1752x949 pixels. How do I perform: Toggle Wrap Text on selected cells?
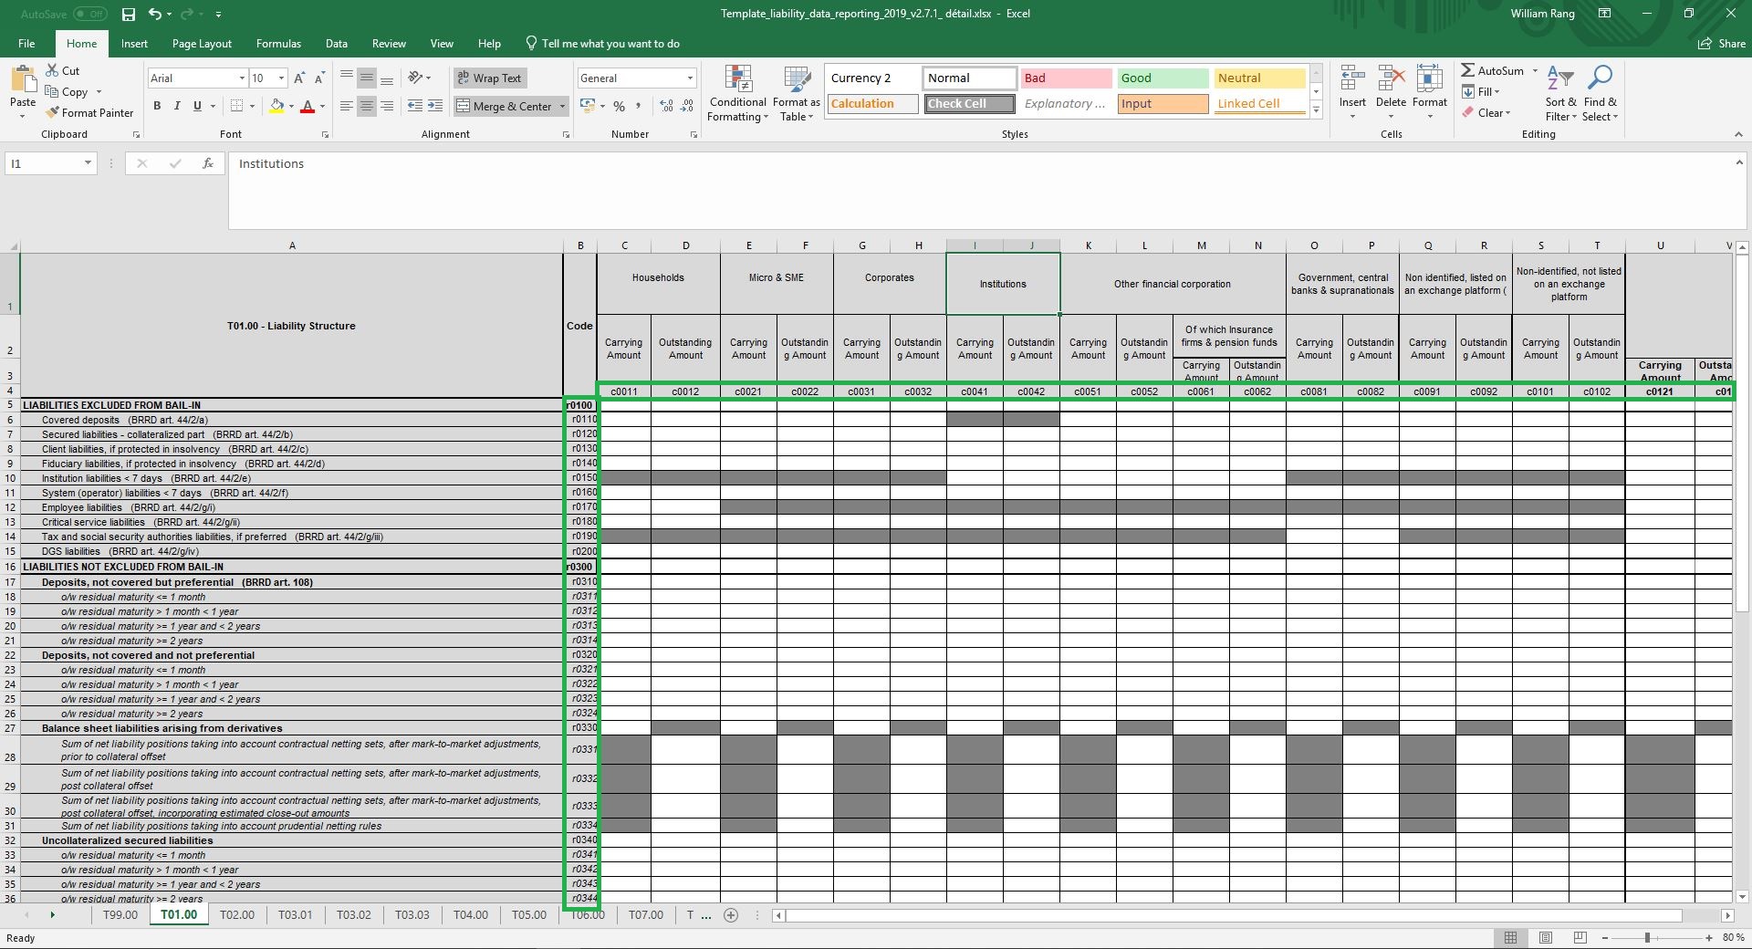click(490, 78)
